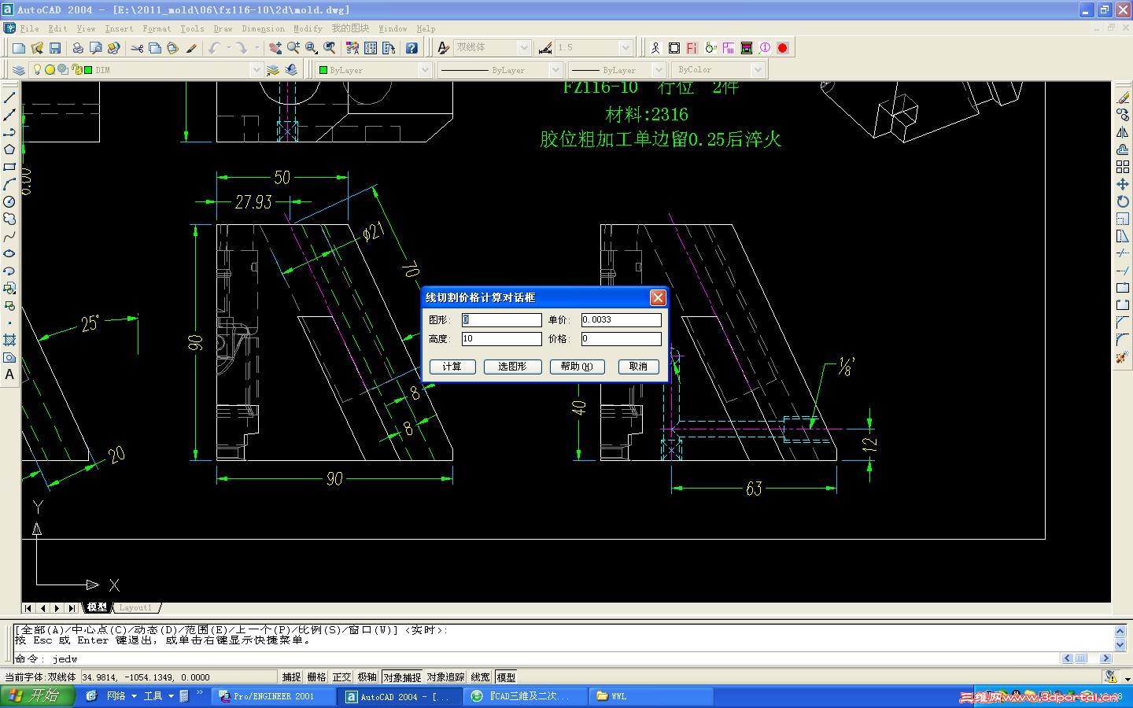Open the Help question-mark icon
Screen dimensions: 1133x708
coord(411,48)
